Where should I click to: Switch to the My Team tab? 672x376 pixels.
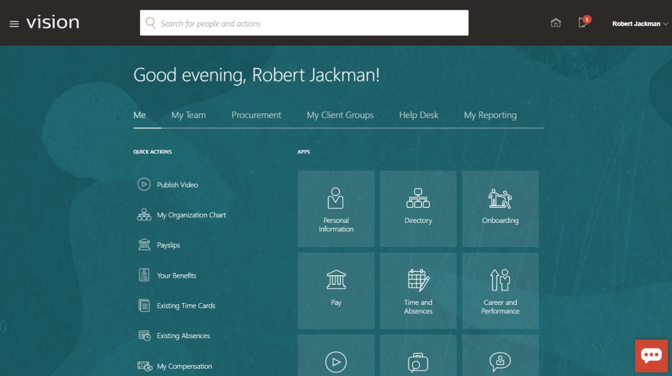point(188,115)
